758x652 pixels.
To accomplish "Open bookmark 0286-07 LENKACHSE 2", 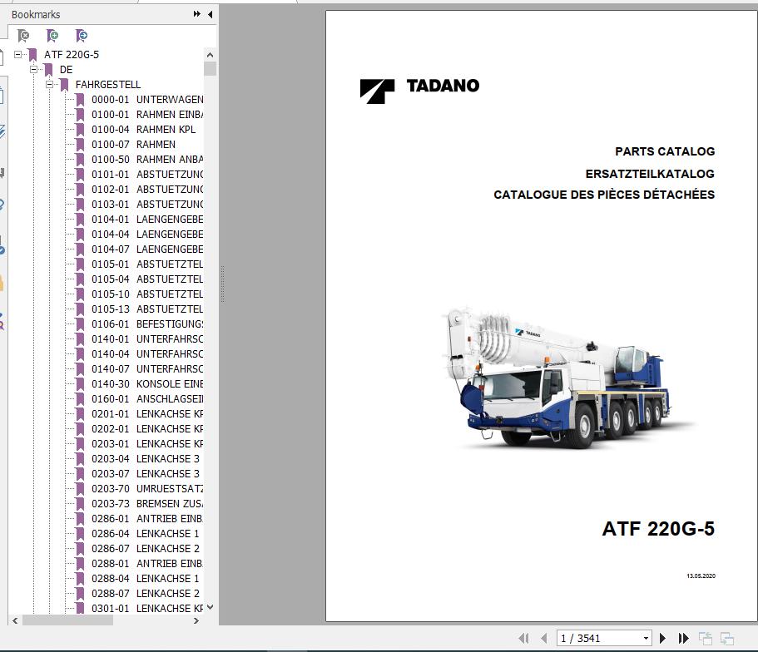I will click(145, 549).
